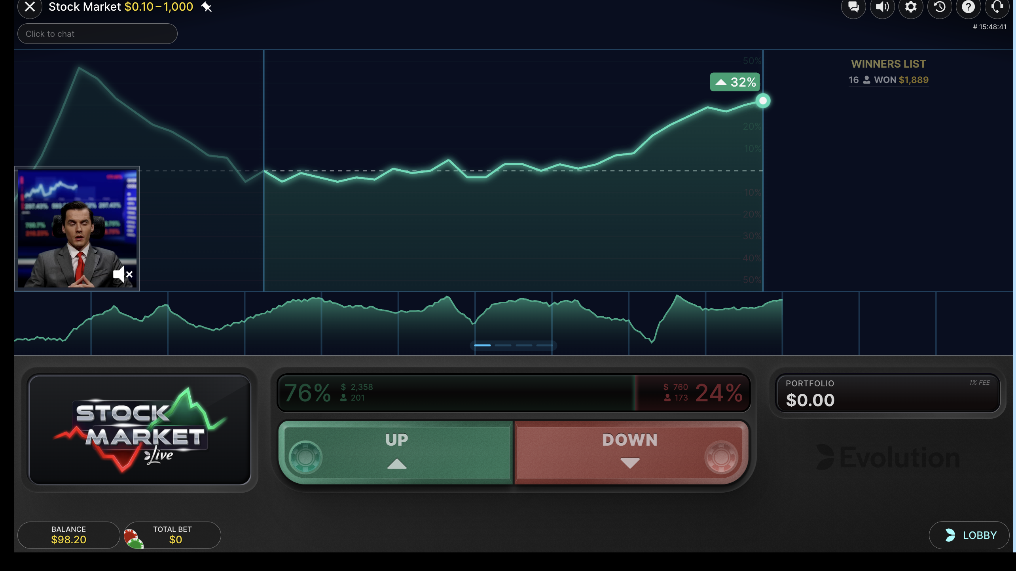Bet on DOWN
1016x571 pixels.
(x=631, y=452)
